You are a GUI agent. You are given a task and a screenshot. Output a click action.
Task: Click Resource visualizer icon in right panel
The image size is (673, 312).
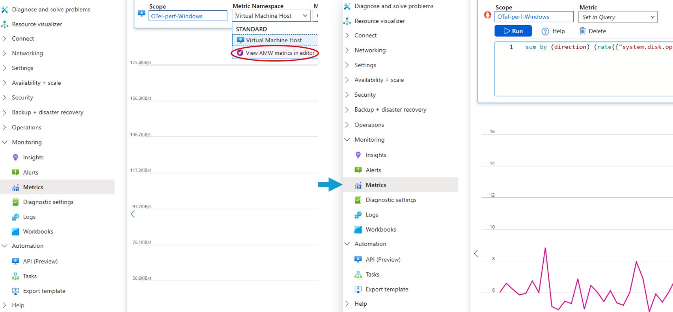click(x=347, y=21)
